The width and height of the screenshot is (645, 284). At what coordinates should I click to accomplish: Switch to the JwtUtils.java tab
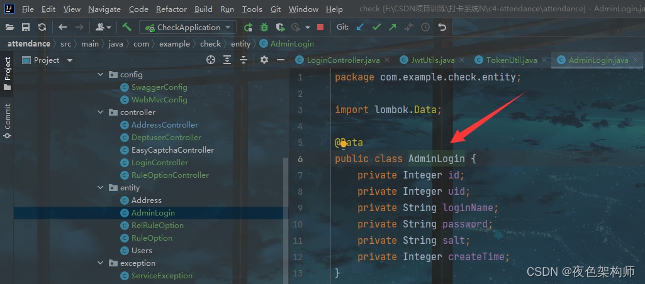click(434, 60)
